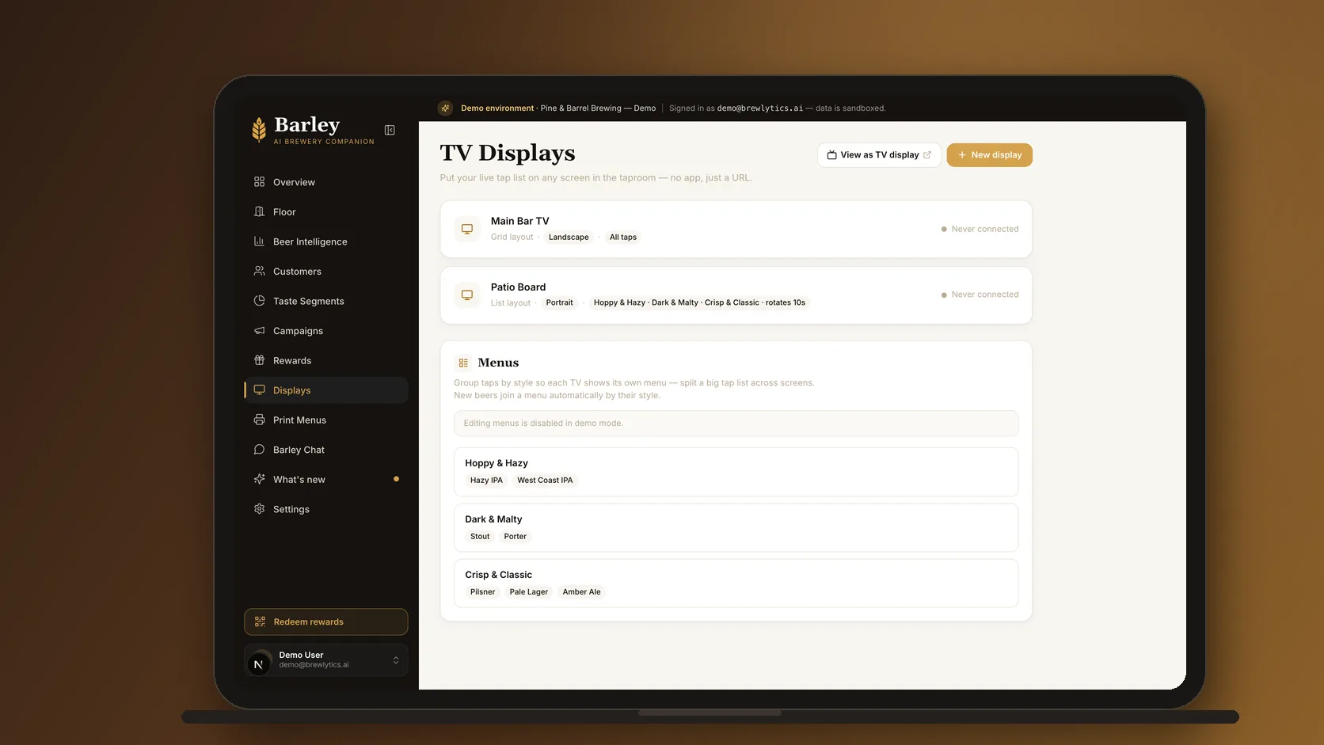1324x745 pixels.
Task: Click the Landscape tag on Main Bar TV
Action: 569,237
